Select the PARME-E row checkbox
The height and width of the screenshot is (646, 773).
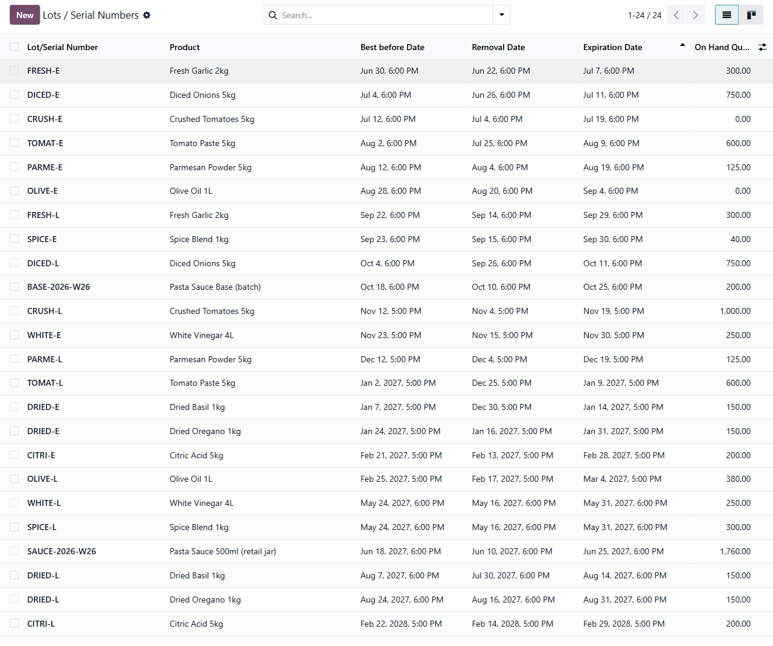(x=14, y=167)
